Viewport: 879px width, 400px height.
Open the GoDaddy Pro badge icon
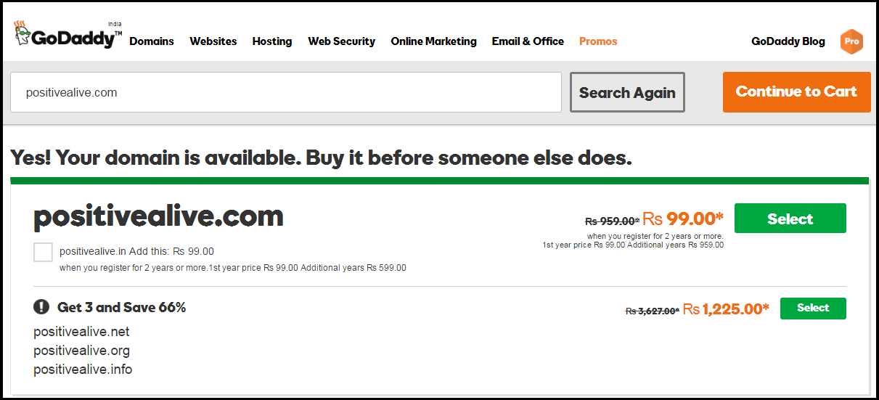851,41
